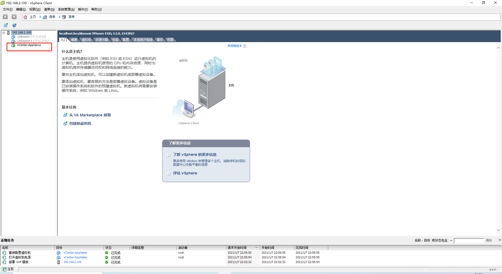Open the 帮助(H) menu
502x274 pixels.
click(x=96, y=9)
